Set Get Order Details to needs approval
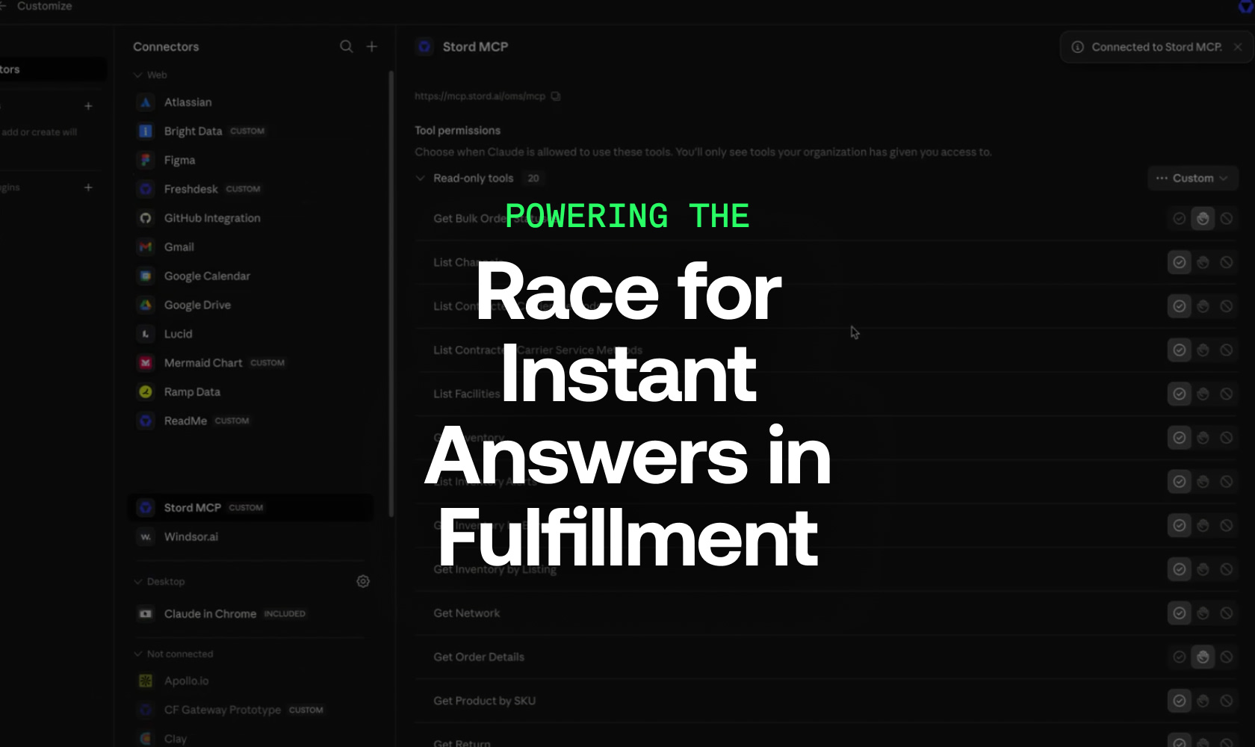The height and width of the screenshot is (747, 1255). (x=1203, y=657)
